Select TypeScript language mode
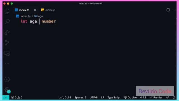This screenshot has height=101, width=179. (x=114, y=97)
